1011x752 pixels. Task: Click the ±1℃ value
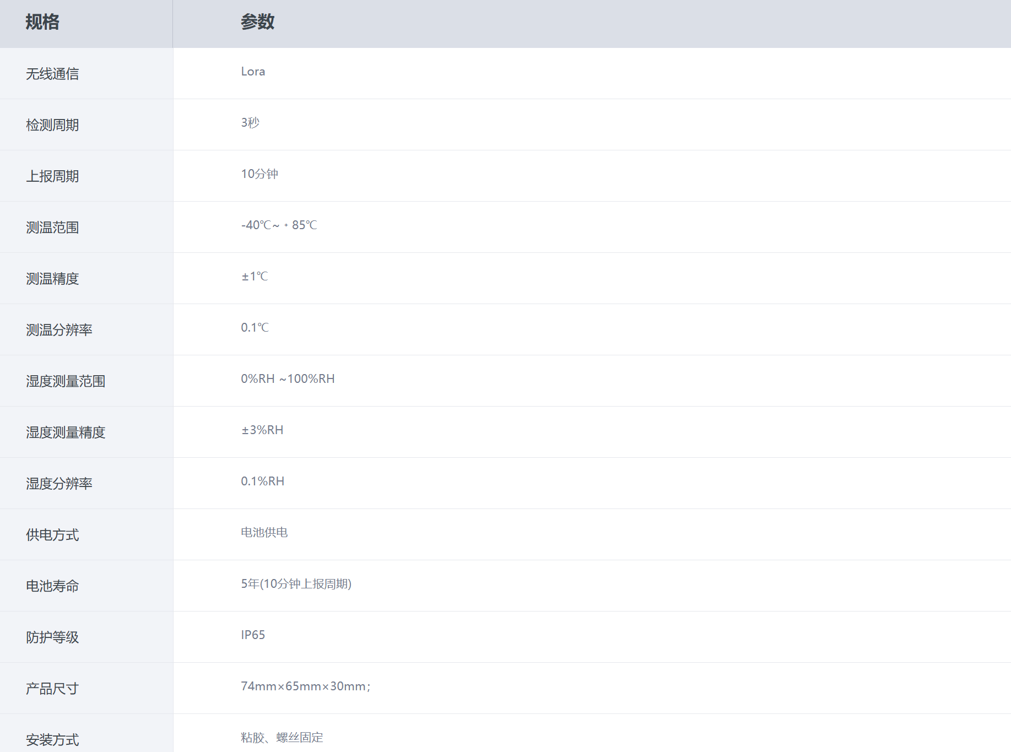click(255, 277)
